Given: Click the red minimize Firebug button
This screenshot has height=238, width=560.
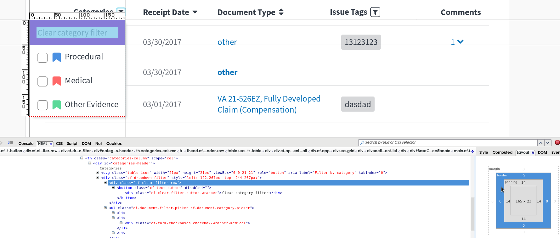Looking at the screenshot, I should point(557,142).
